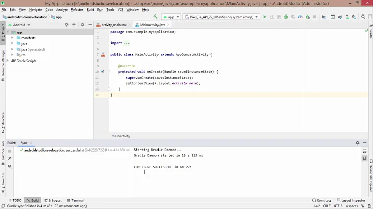Open the TODO tool window
Viewport: 373px width, 209px height.
click(15, 200)
